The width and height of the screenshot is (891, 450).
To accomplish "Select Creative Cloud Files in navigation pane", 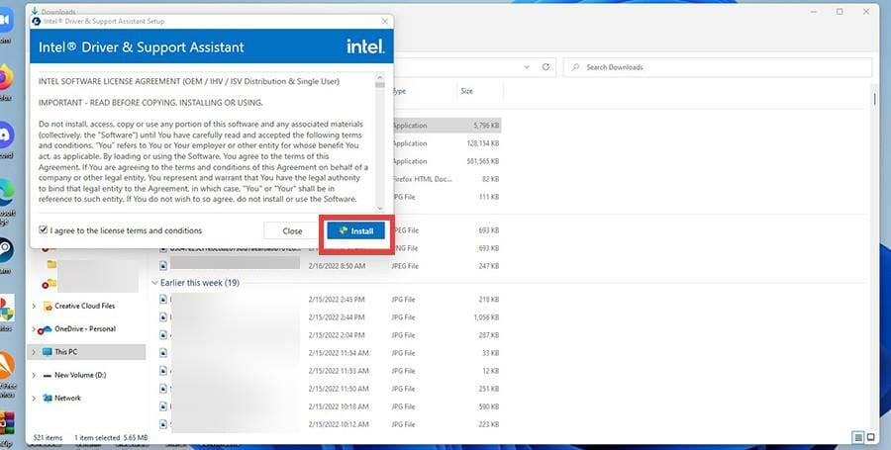I will [x=85, y=306].
